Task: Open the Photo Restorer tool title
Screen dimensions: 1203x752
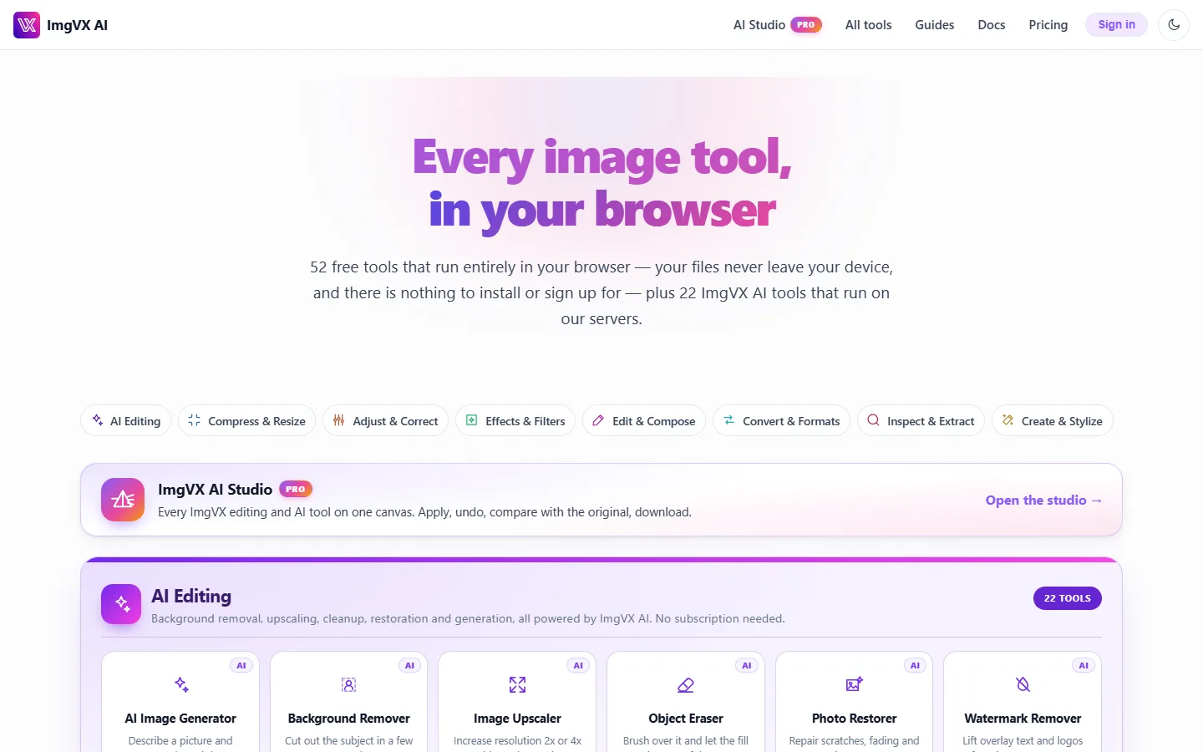Action: 855,719
